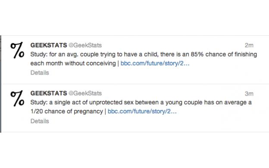Screen dimensions: 269x168
Task: Click 'each month without conceiving' text
Action: (73, 63)
